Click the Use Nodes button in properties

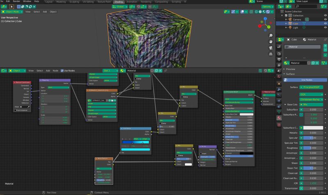point(305,80)
